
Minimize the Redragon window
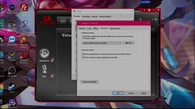(x=154, y=10)
